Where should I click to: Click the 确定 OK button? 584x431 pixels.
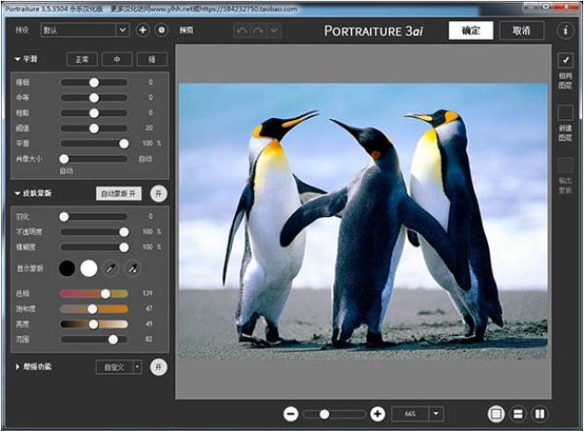click(470, 30)
